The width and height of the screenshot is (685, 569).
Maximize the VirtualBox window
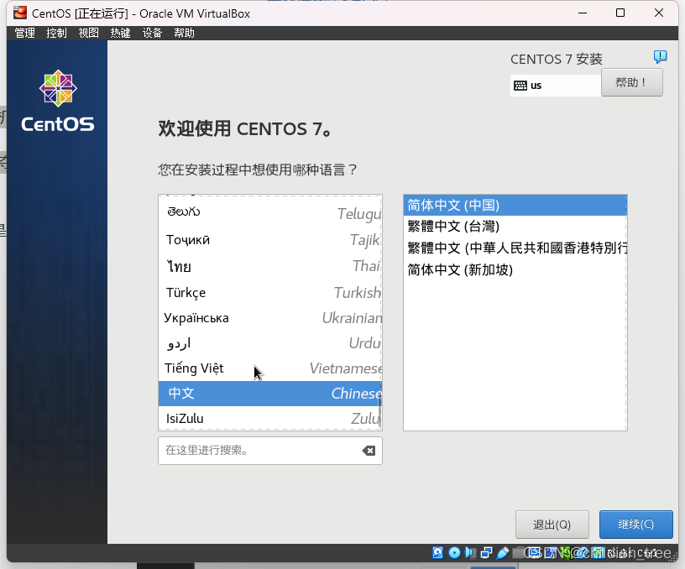[x=620, y=13]
